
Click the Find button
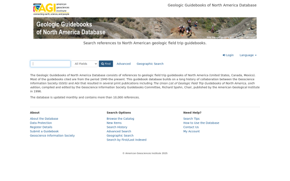pos(106,64)
